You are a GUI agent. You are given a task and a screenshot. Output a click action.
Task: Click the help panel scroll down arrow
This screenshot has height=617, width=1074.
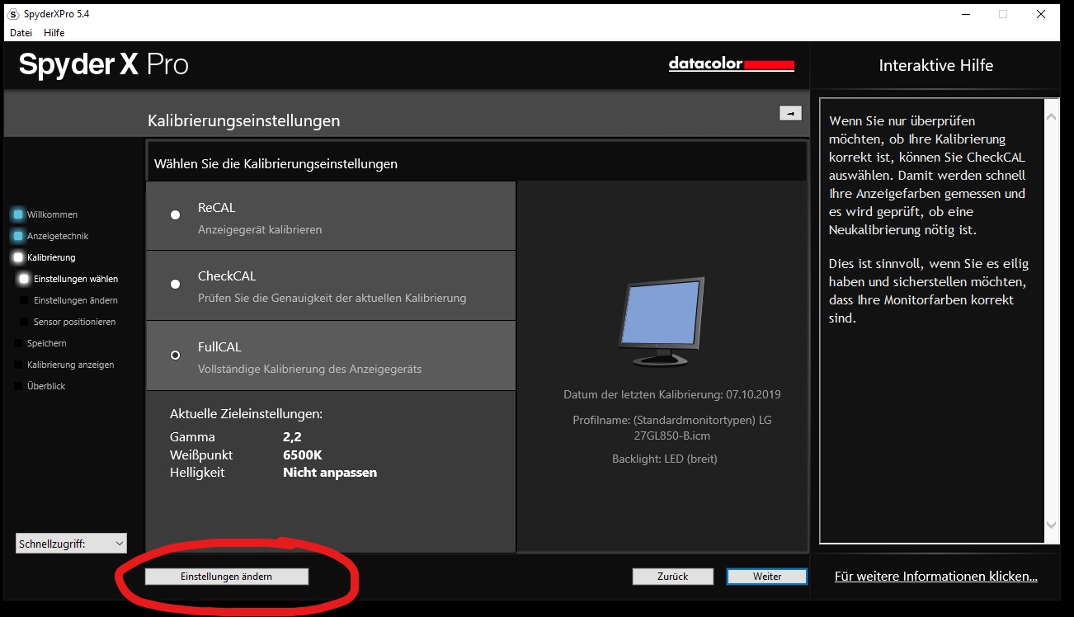(x=1051, y=525)
